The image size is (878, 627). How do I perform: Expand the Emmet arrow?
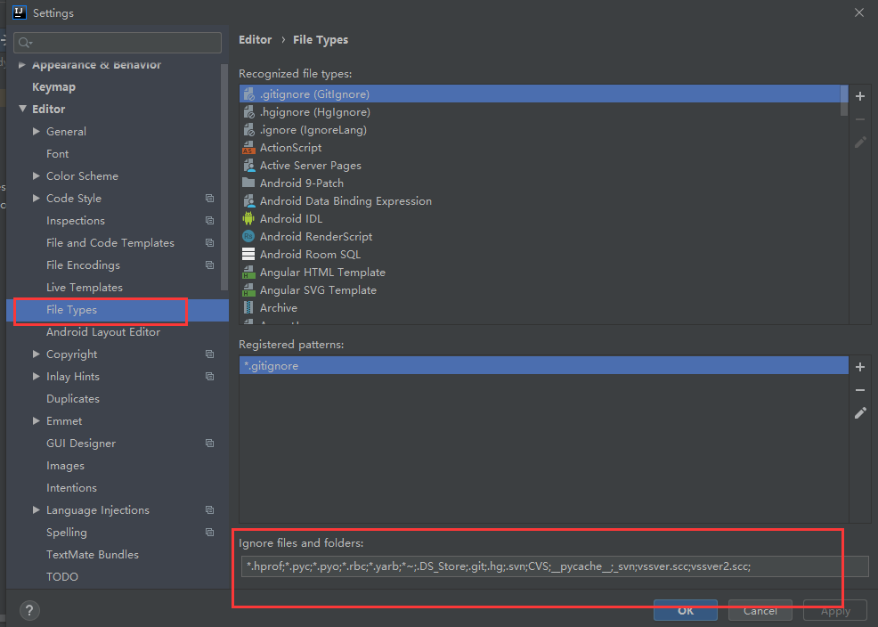[x=37, y=421]
